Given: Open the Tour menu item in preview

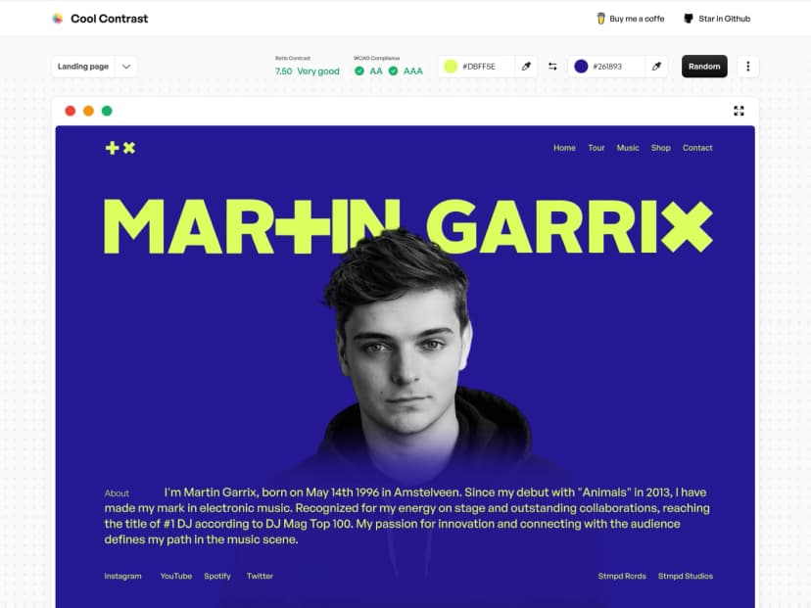Looking at the screenshot, I should coord(596,148).
